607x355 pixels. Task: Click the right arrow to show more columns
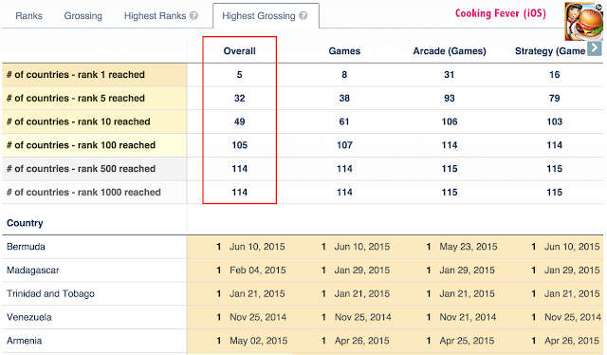point(595,48)
